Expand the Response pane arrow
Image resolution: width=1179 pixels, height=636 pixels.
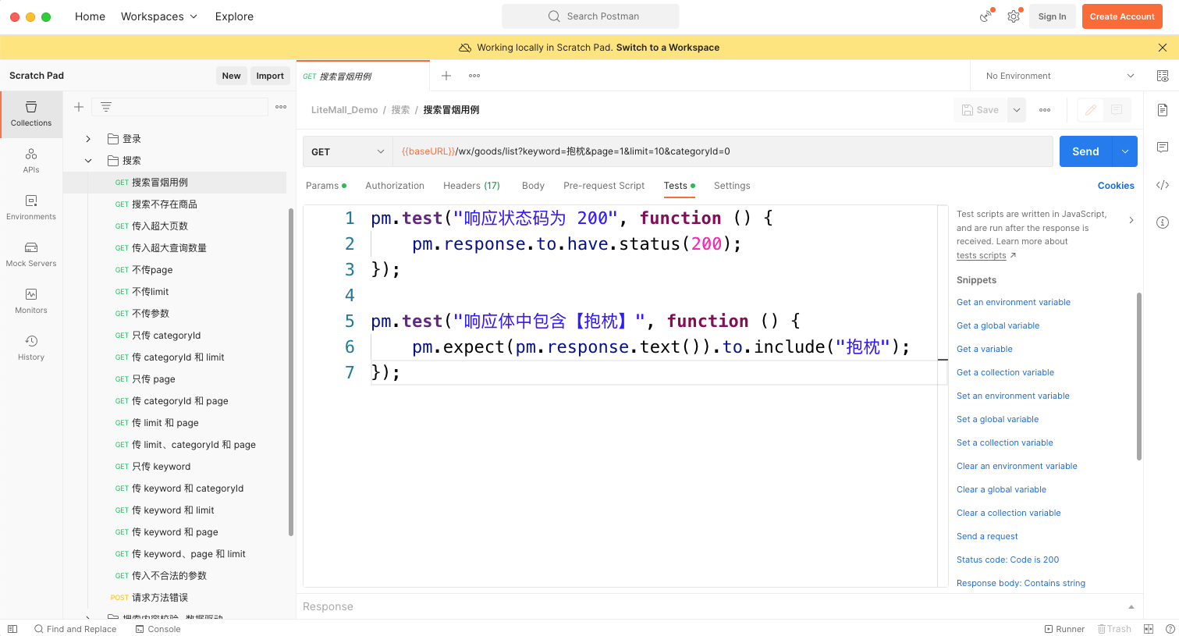coord(1131,607)
